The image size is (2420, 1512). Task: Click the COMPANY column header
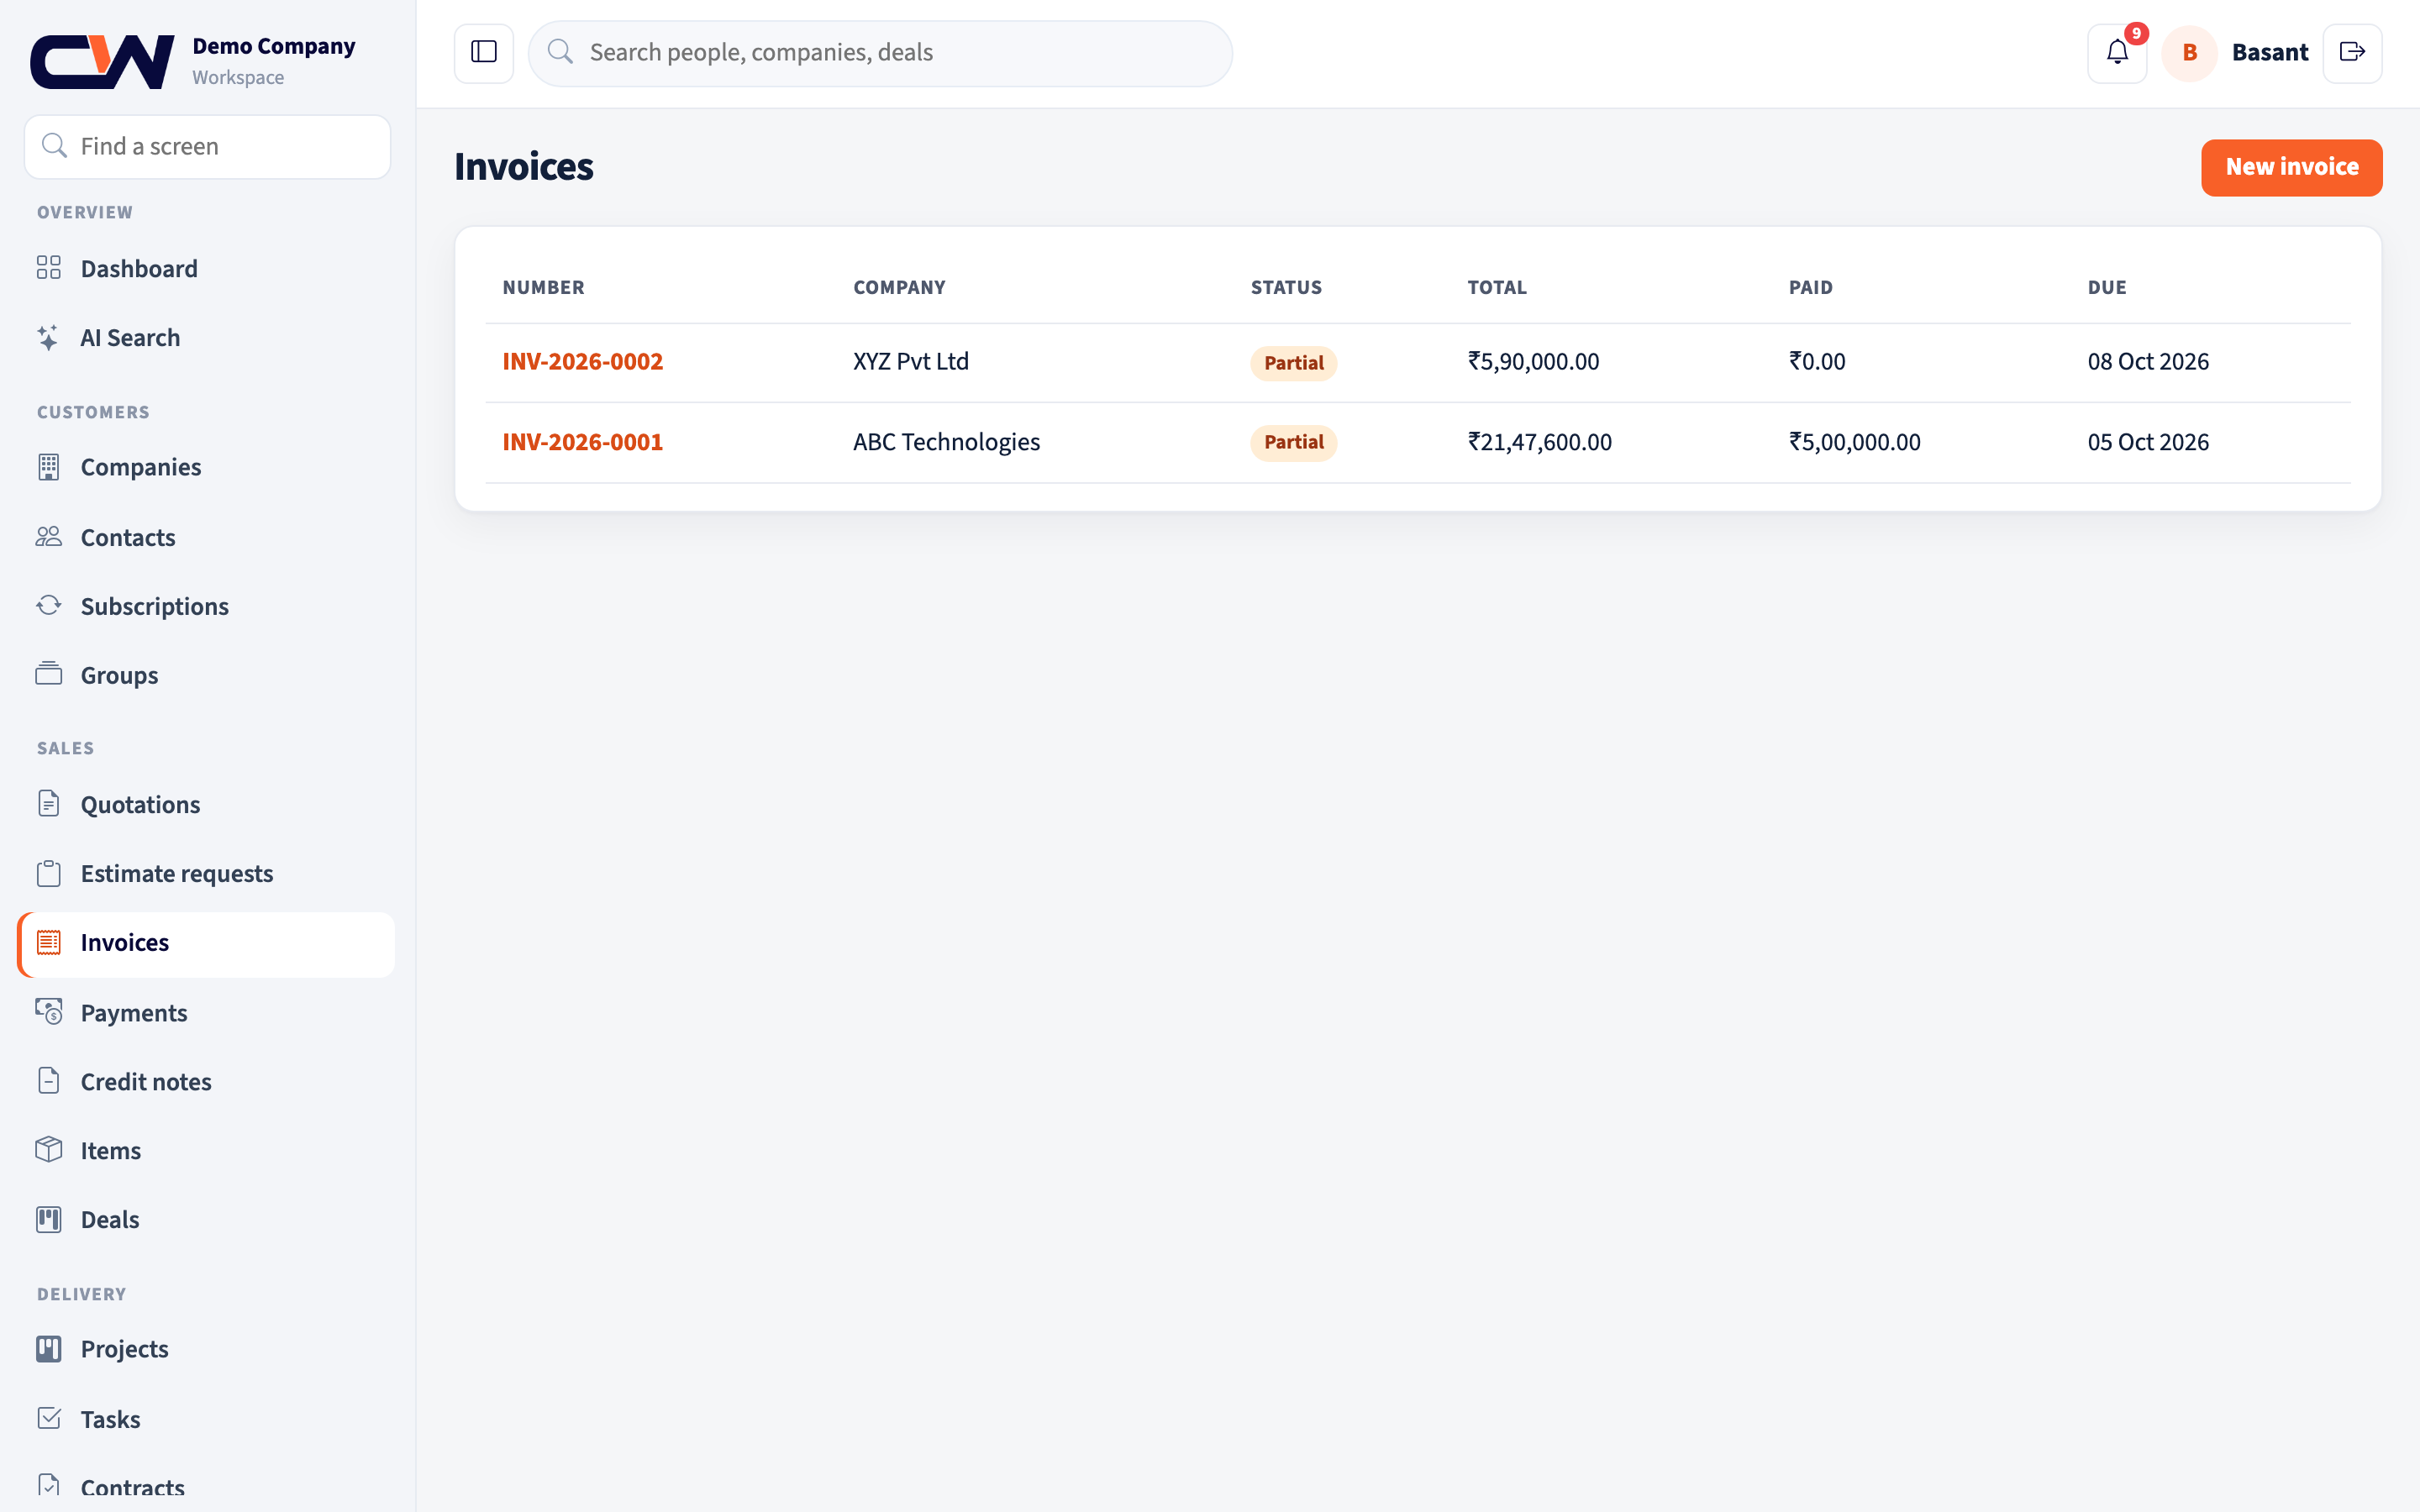[x=899, y=287]
